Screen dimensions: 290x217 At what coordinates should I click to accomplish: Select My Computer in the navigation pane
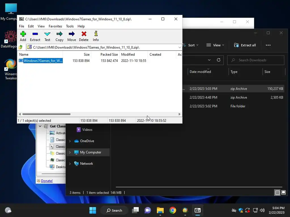coord(88,152)
